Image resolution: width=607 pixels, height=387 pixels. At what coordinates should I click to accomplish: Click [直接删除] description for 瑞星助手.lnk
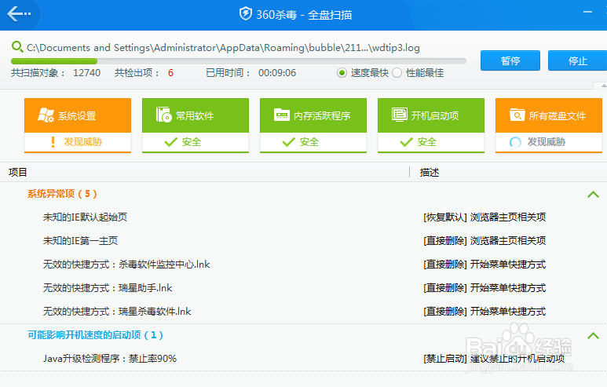click(x=485, y=288)
